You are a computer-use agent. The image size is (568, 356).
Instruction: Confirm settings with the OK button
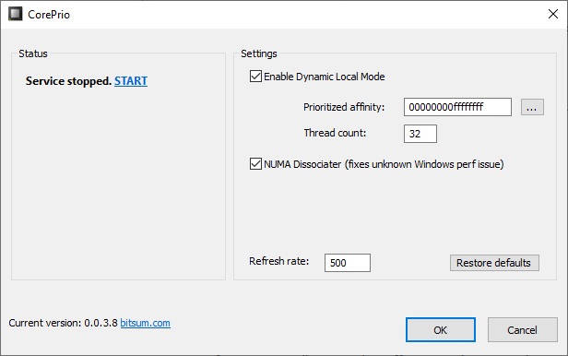[x=441, y=330]
